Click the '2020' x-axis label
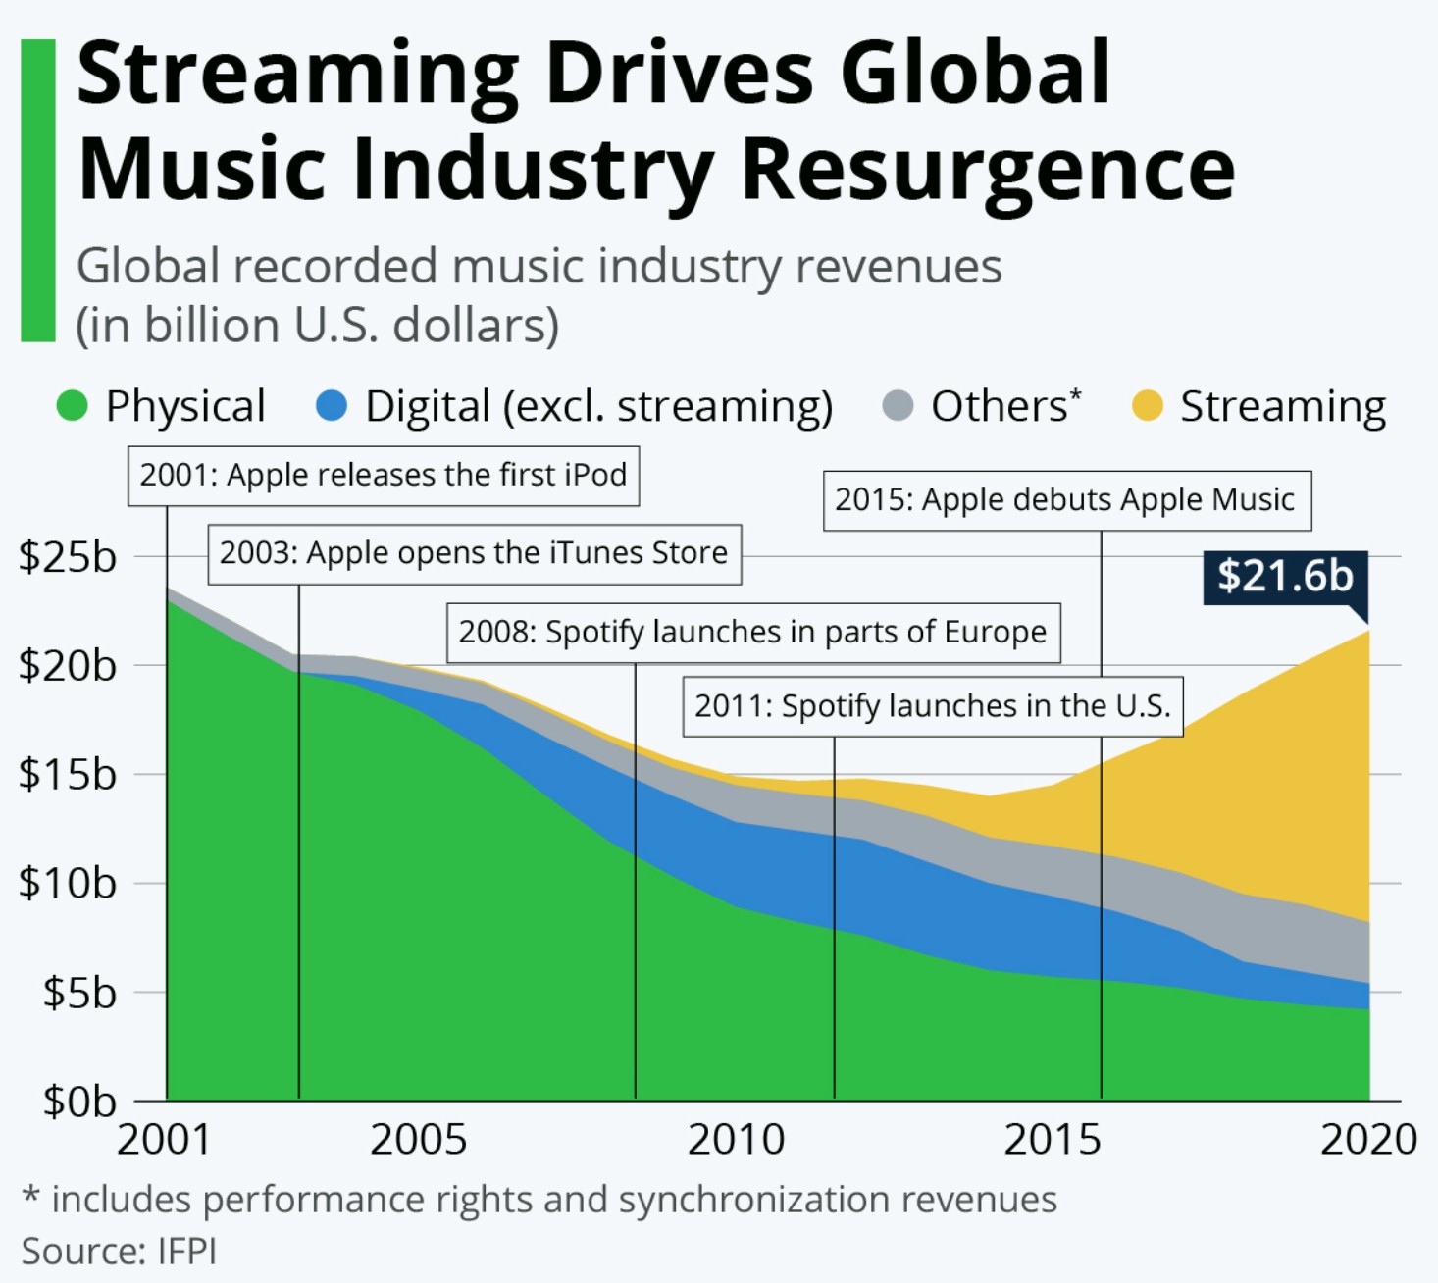1438x1283 pixels. click(x=1369, y=1140)
